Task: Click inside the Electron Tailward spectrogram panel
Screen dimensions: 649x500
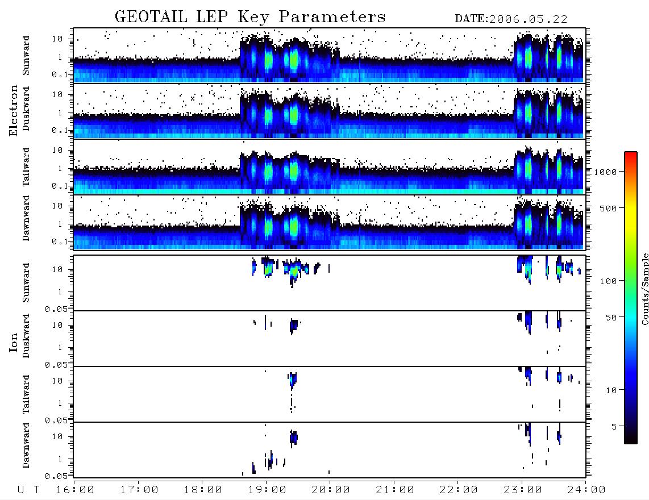Action: pyautogui.click(x=330, y=167)
